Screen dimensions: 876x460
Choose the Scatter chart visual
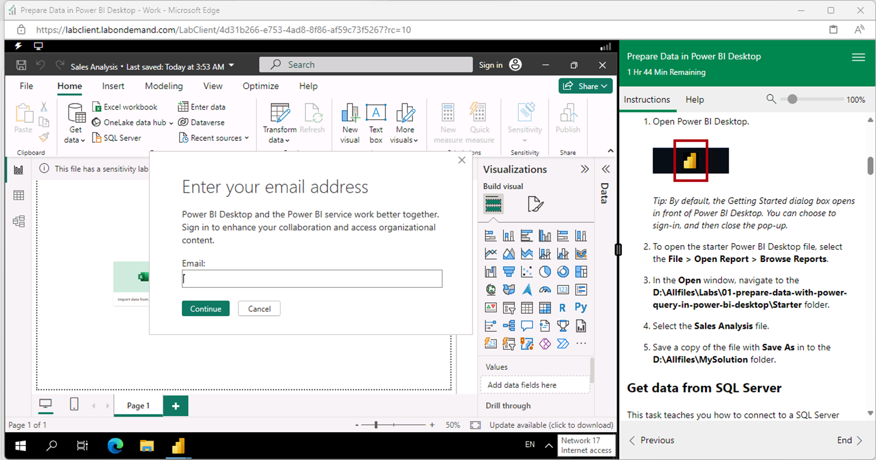527,272
